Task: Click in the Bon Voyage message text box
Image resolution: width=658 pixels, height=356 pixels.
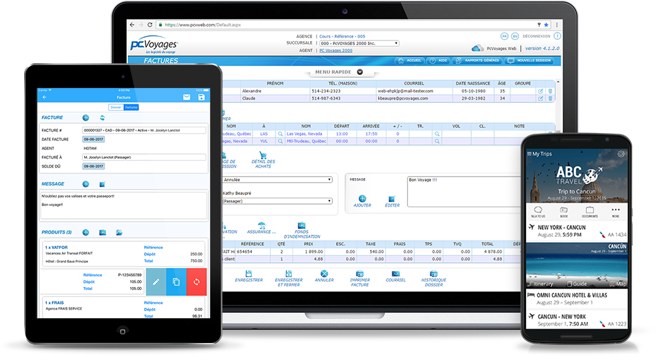Action: tap(463, 191)
